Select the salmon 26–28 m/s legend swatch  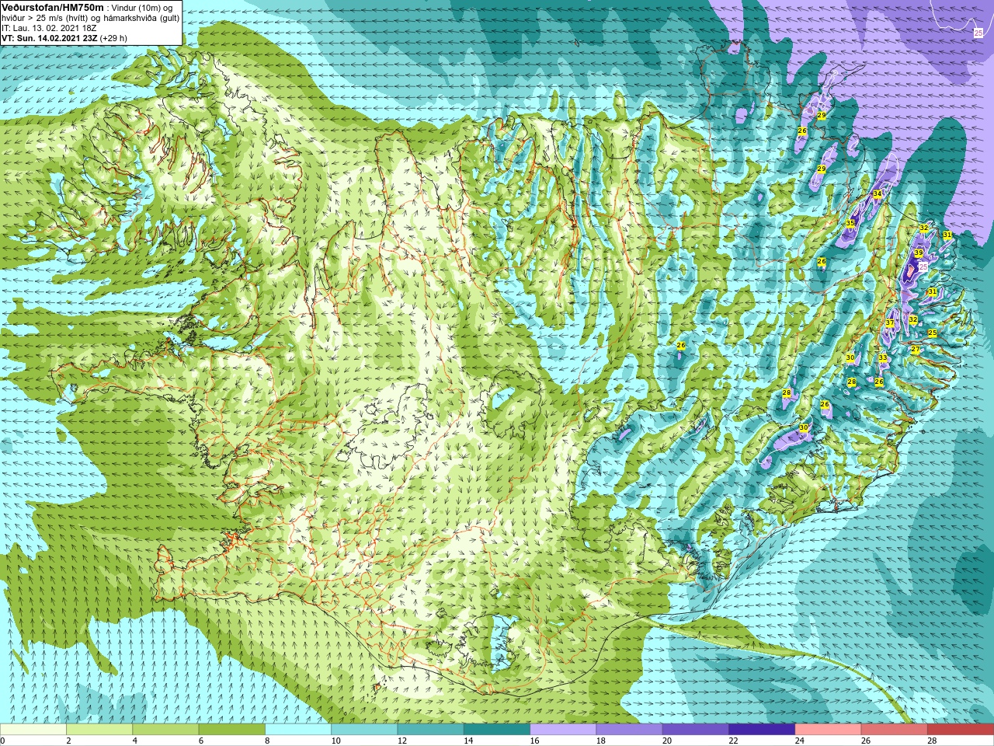[x=894, y=730]
